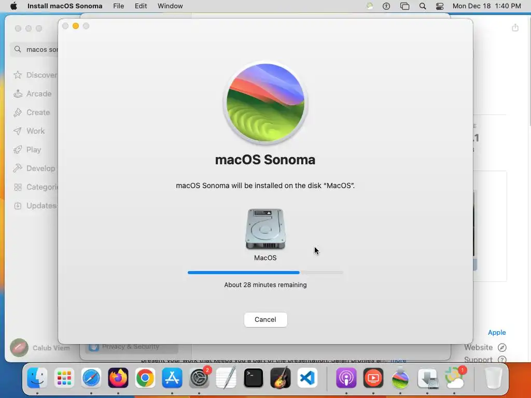The height and width of the screenshot is (398, 531).
Task: Open Visual Studio Code from the Dock
Action: pos(308,378)
